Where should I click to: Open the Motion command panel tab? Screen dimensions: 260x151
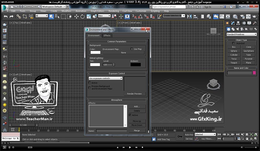pyautogui.click(x=244, y=23)
